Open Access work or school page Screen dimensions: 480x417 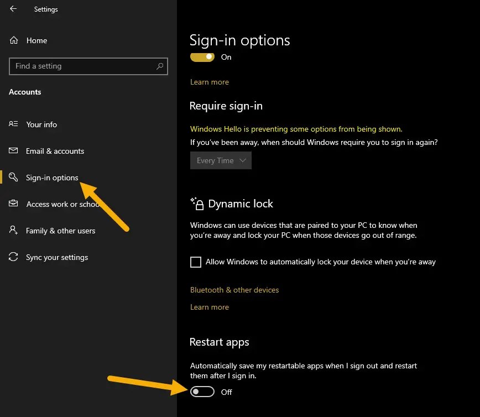(x=63, y=204)
